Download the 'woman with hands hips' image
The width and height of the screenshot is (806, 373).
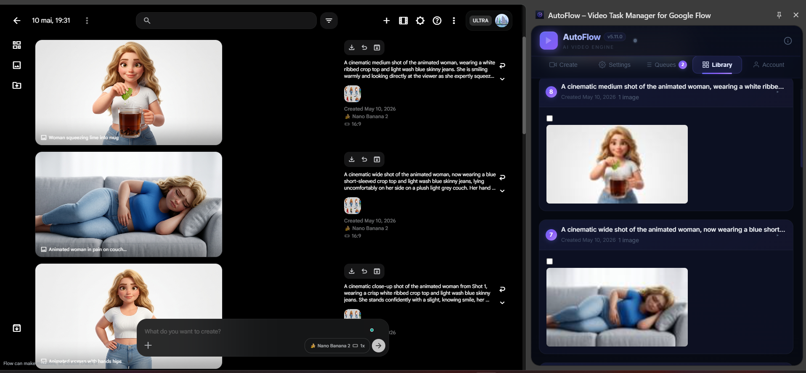352,271
